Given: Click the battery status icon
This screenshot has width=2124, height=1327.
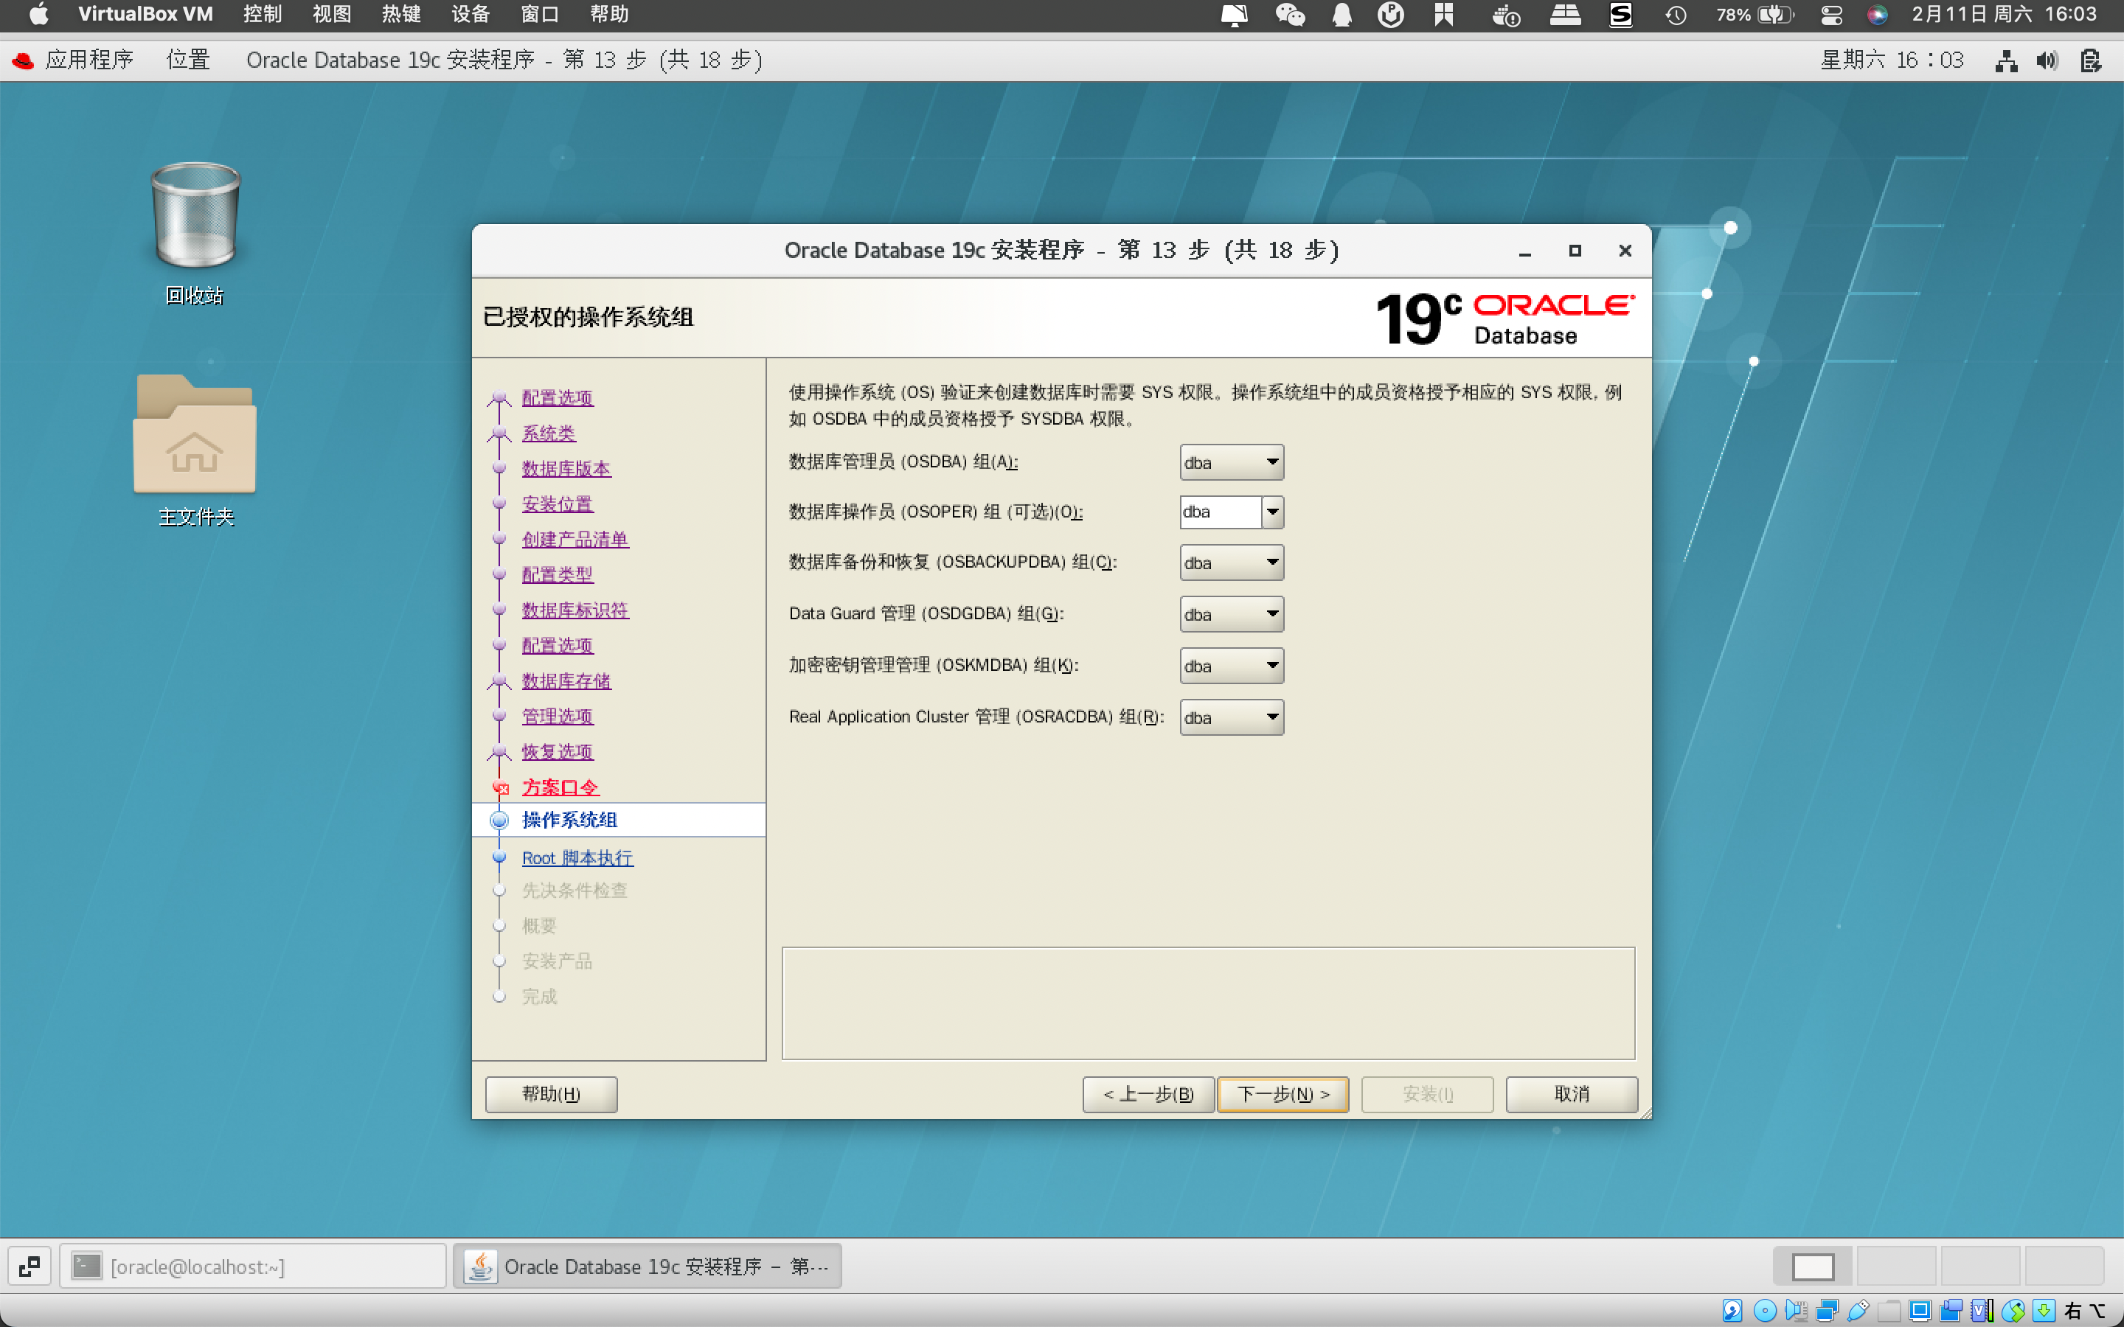Looking at the screenshot, I should (1777, 15).
